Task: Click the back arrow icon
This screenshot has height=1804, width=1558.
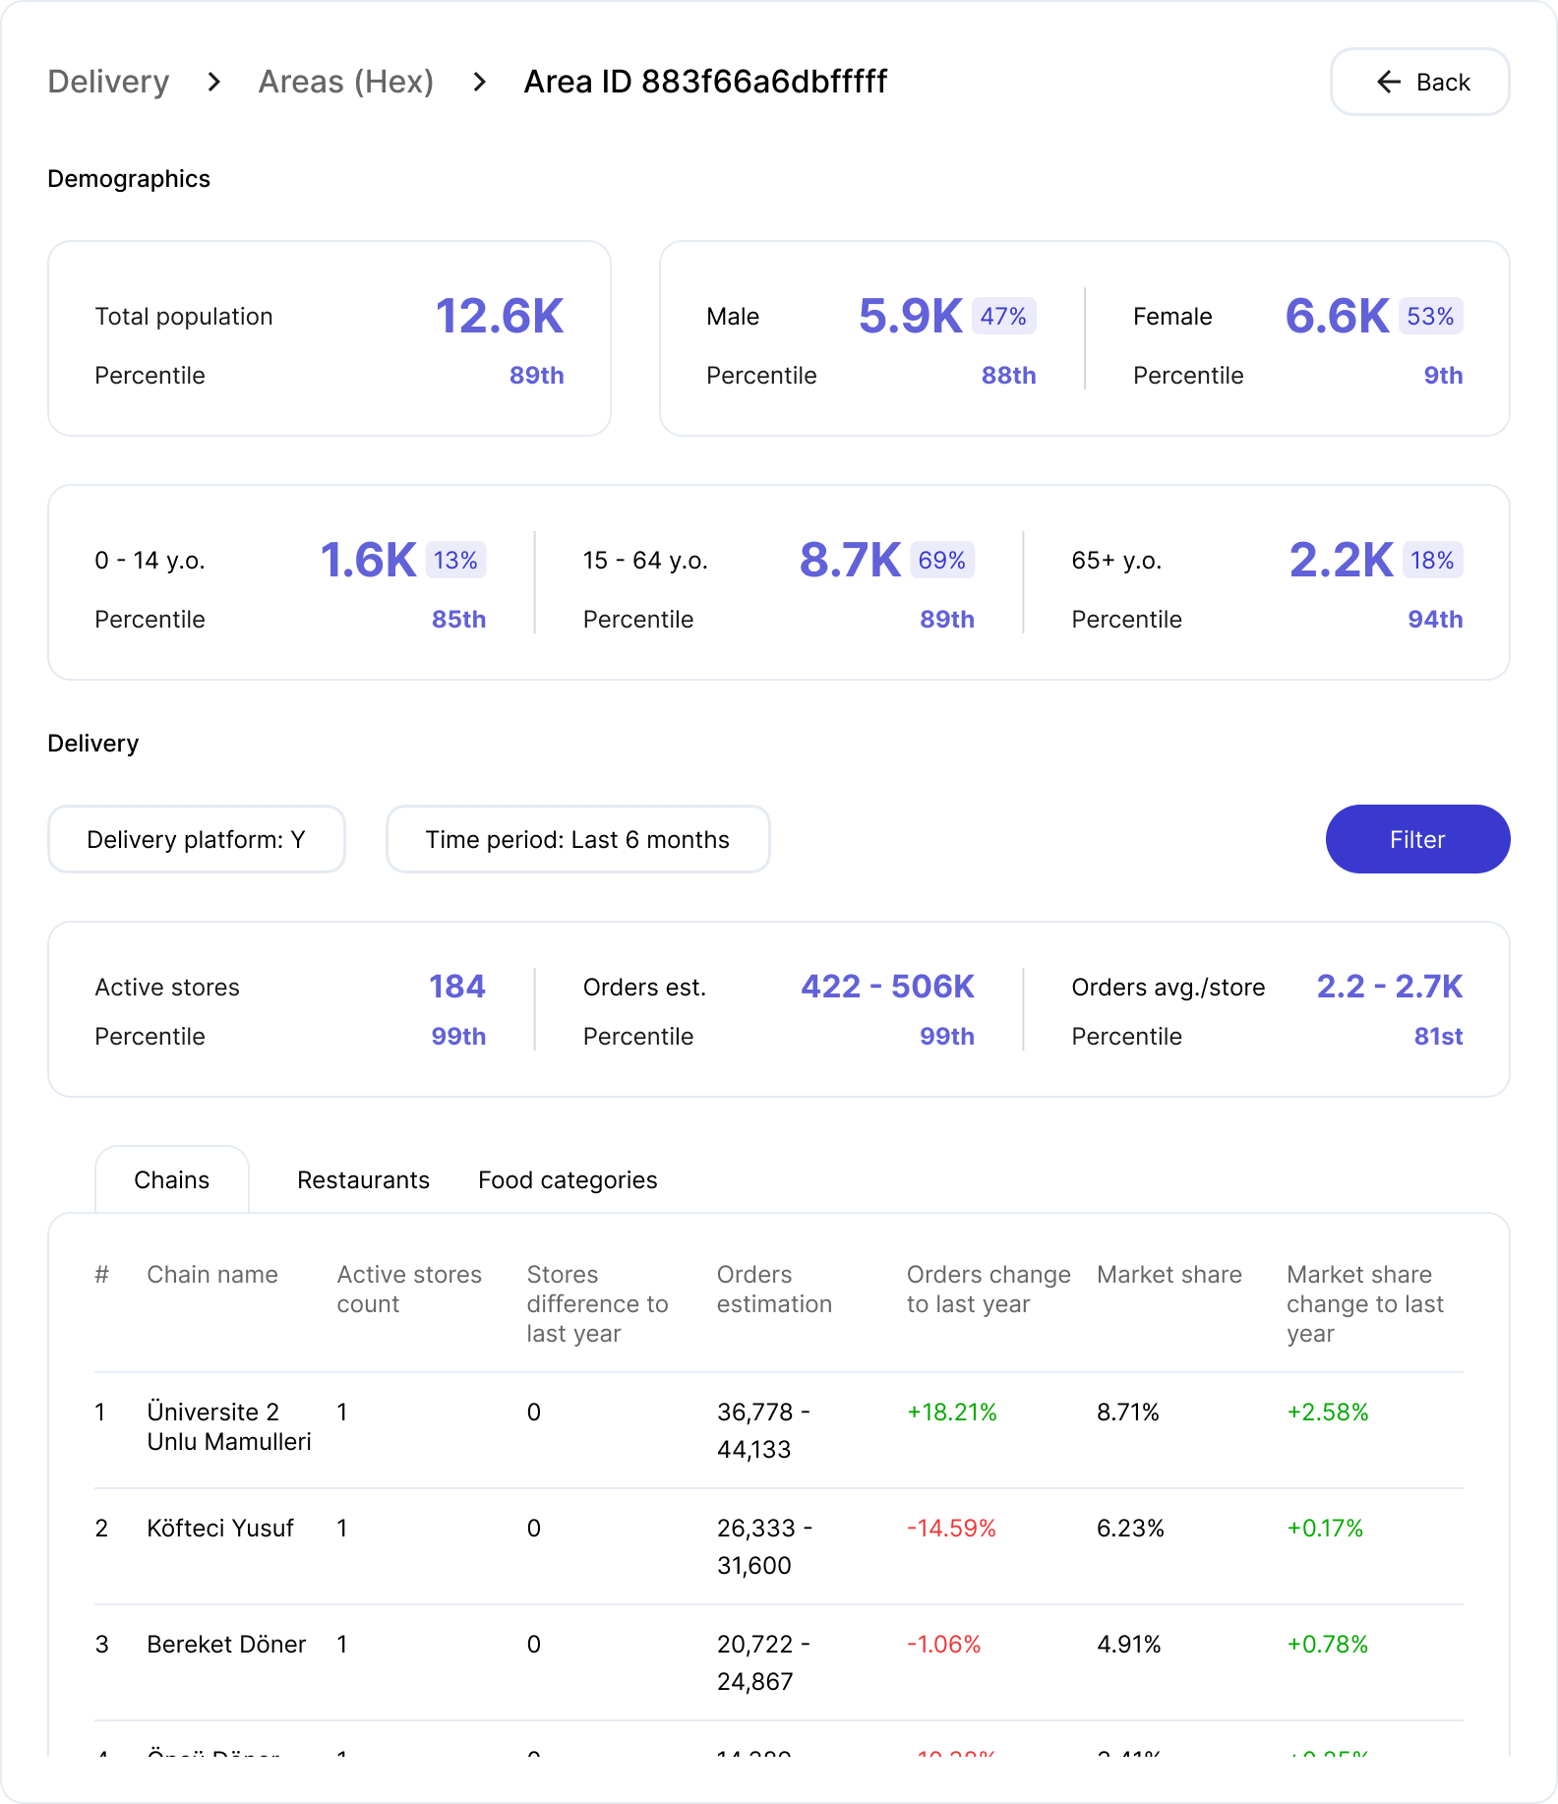Action: 1388,82
